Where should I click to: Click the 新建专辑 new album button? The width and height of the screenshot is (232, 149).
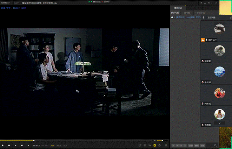(x=199, y=13)
